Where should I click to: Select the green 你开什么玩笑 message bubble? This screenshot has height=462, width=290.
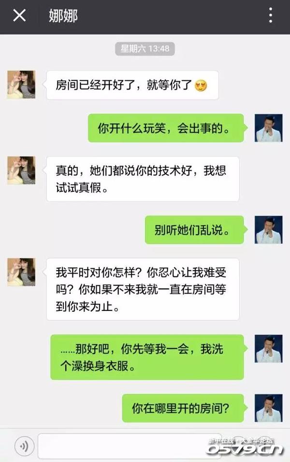click(x=166, y=128)
